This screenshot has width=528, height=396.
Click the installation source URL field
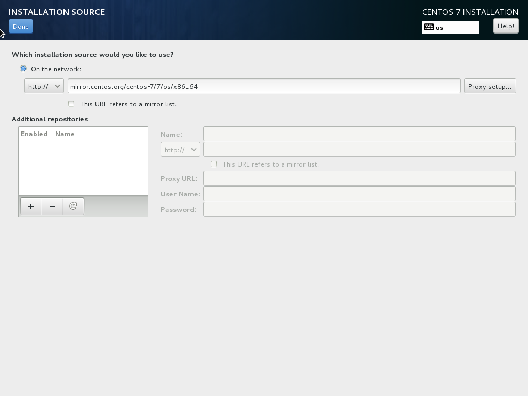[264, 86]
